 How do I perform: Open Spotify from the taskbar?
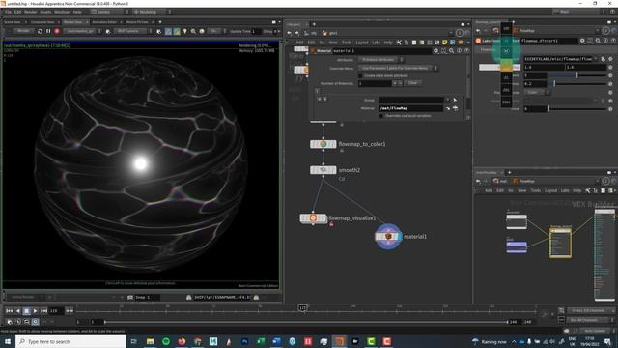166,341
